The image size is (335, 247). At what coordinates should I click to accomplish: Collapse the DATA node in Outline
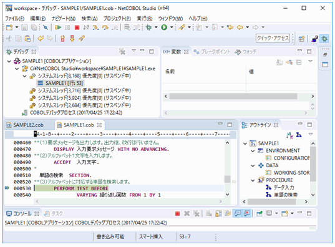(253, 165)
